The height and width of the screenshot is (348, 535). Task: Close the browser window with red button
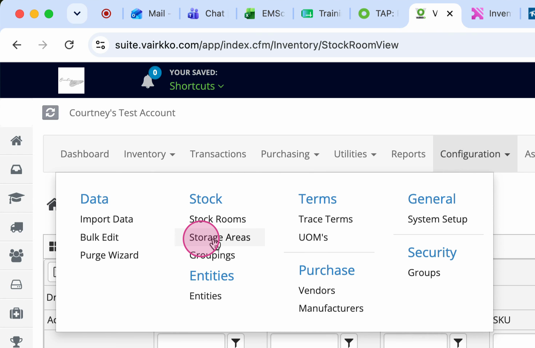click(x=20, y=14)
